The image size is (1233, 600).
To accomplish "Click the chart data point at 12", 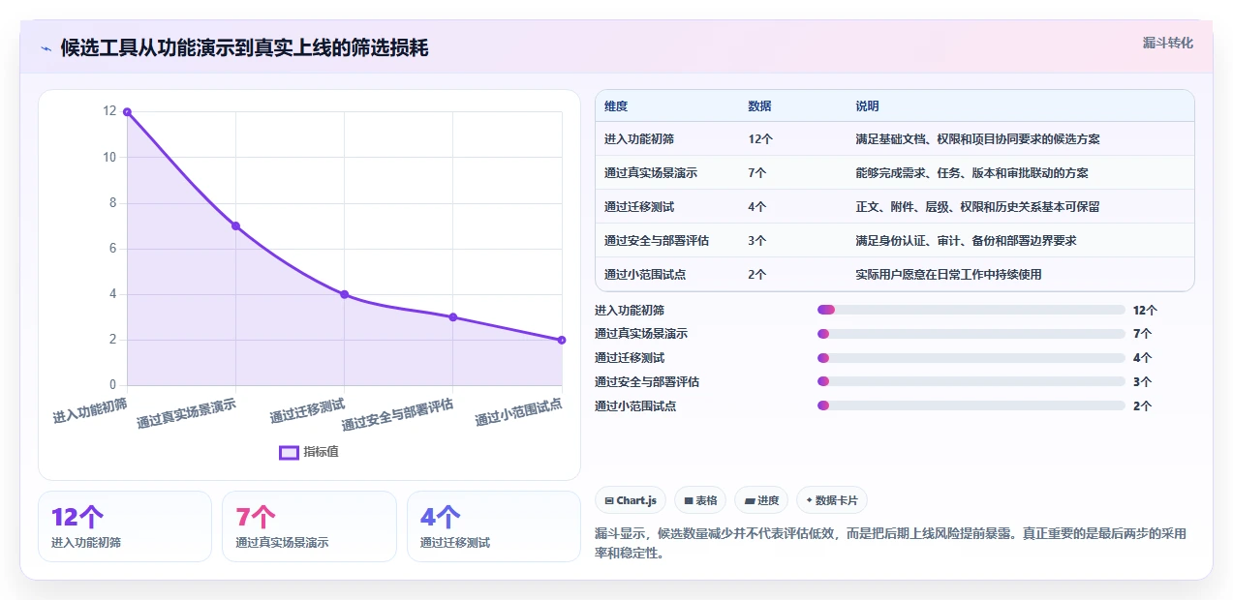I will coord(127,112).
